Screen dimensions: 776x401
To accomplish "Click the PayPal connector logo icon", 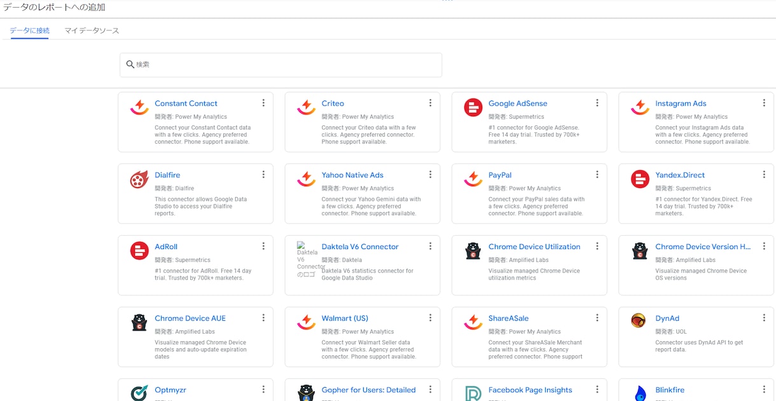I will pyautogui.click(x=473, y=179).
